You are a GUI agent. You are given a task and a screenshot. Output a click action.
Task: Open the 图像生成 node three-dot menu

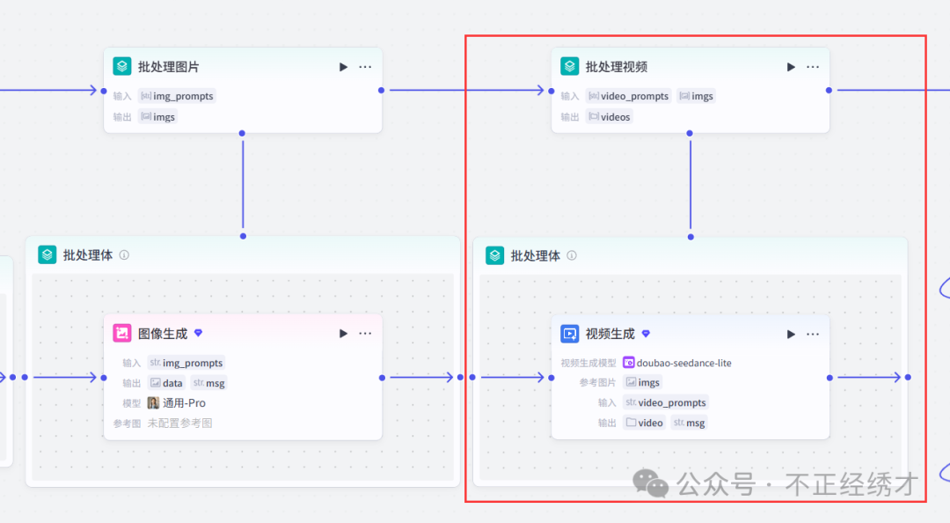pos(365,334)
